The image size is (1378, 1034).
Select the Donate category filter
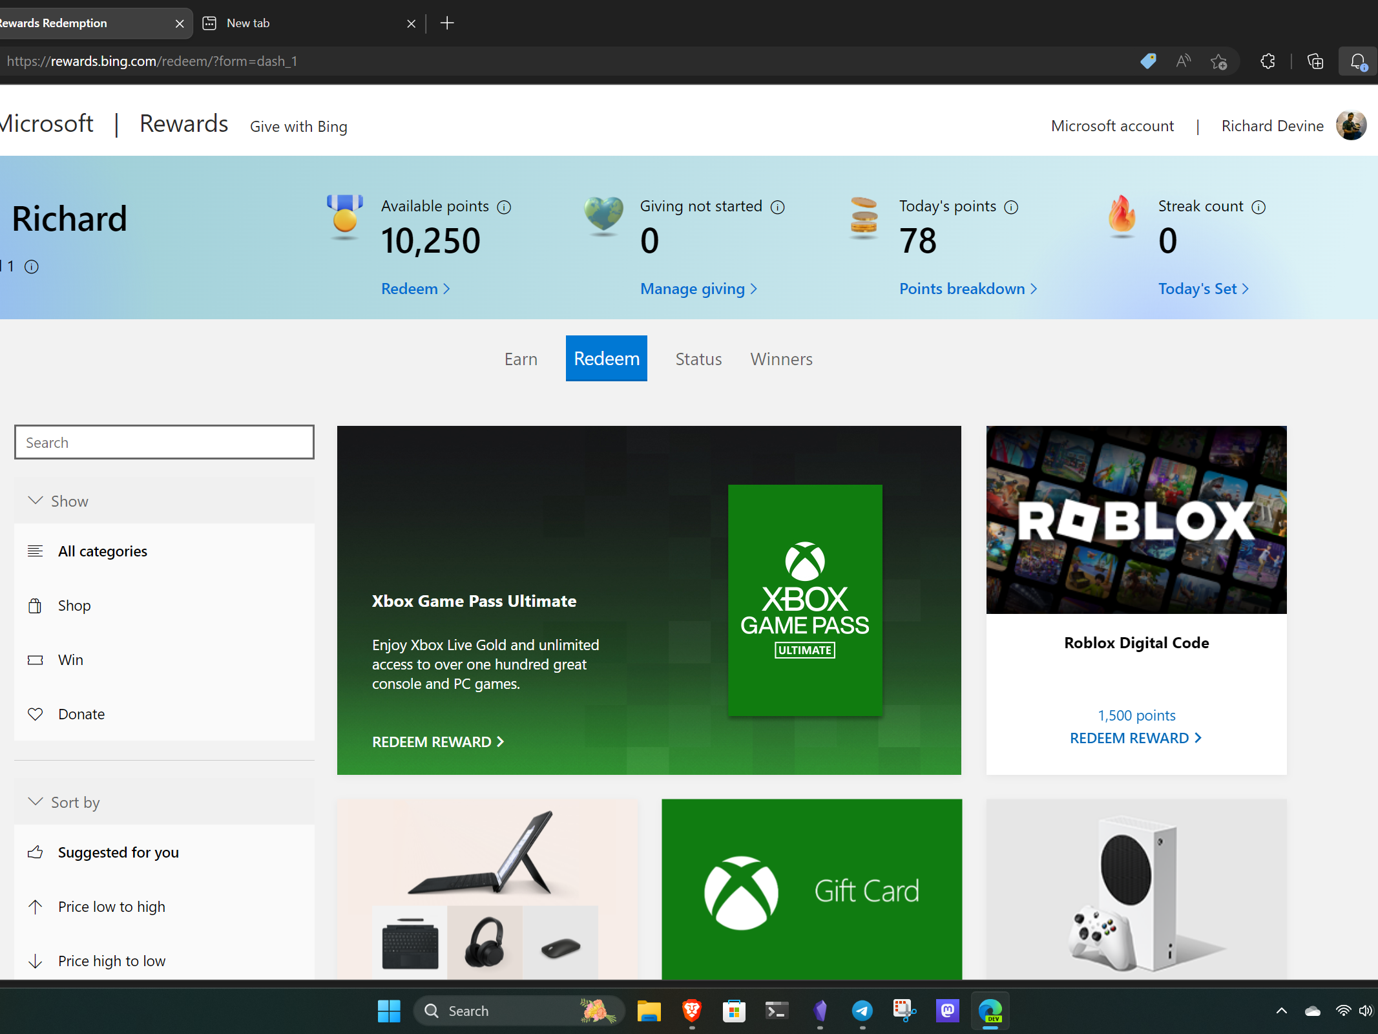[81, 714]
